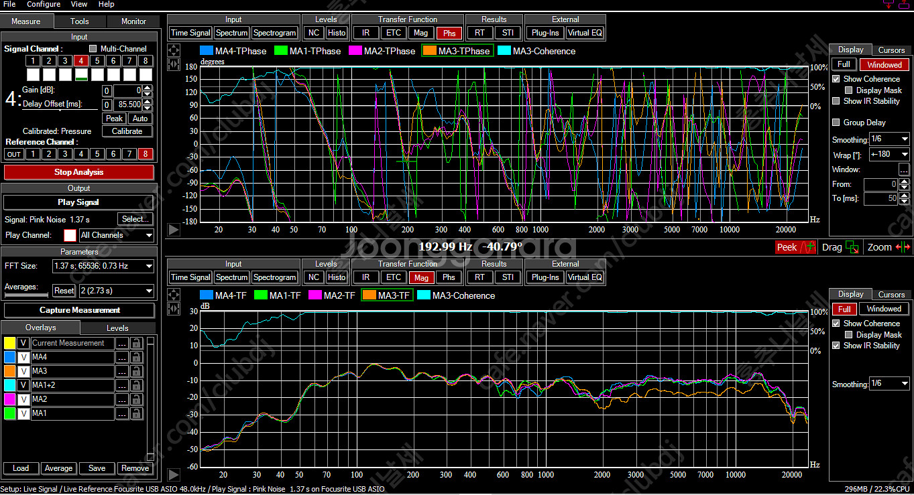The image size is (914, 495).
Task: Switch to the Monitor tab
Action: pos(133,21)
